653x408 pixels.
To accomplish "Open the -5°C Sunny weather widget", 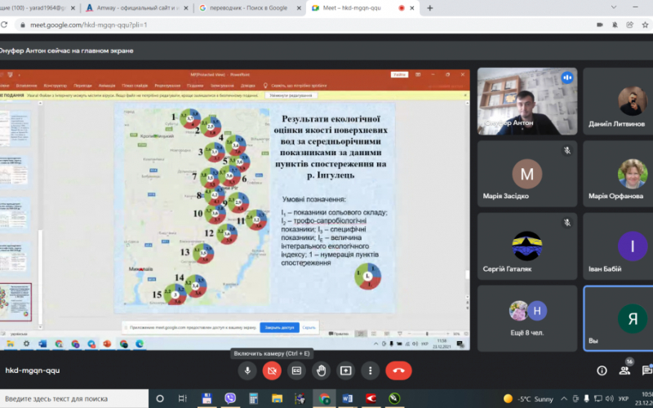I will point(528,399).
